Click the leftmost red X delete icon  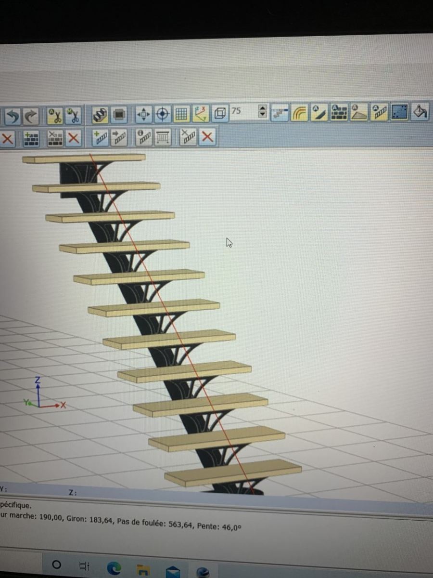coord(7,139)
